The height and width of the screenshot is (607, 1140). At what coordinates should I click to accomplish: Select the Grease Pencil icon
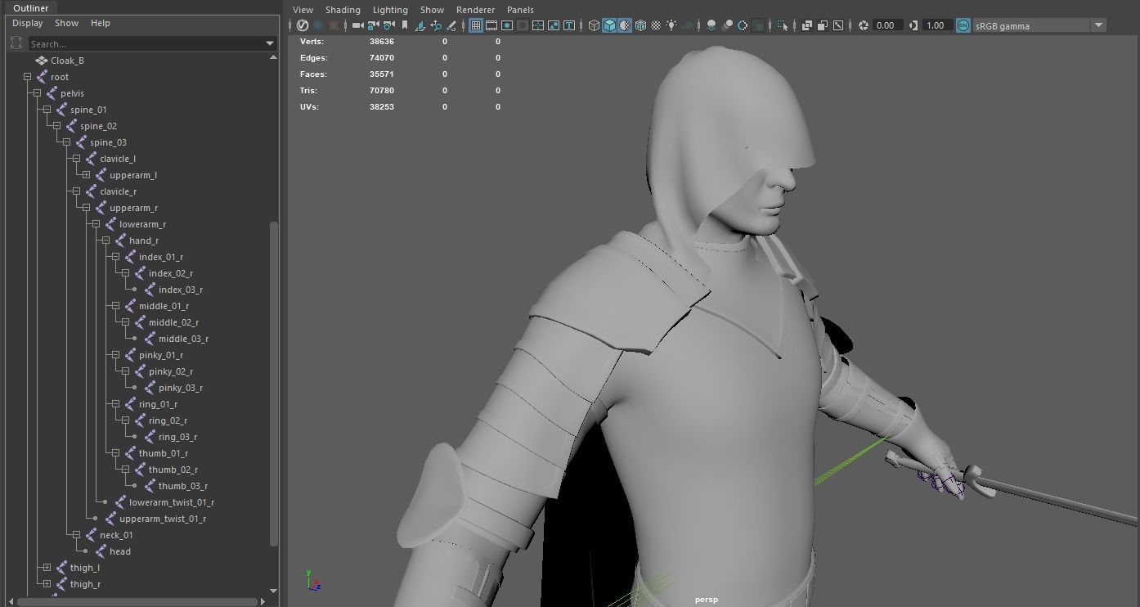pos(451,25)
